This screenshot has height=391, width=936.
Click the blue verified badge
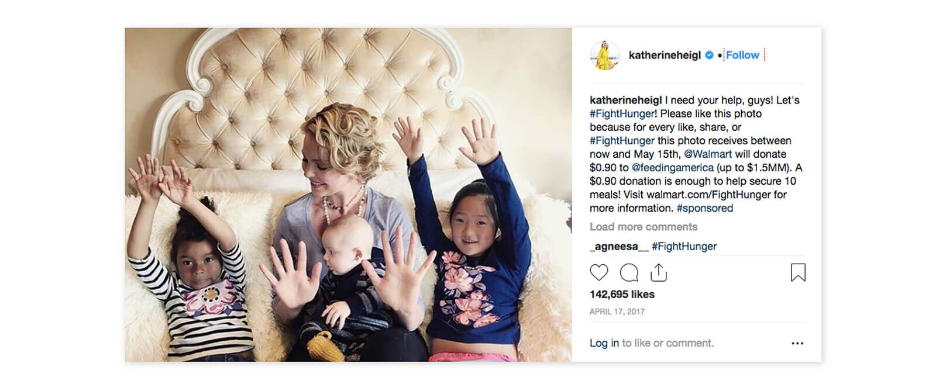pyautogui.click(x=709, y=55)
